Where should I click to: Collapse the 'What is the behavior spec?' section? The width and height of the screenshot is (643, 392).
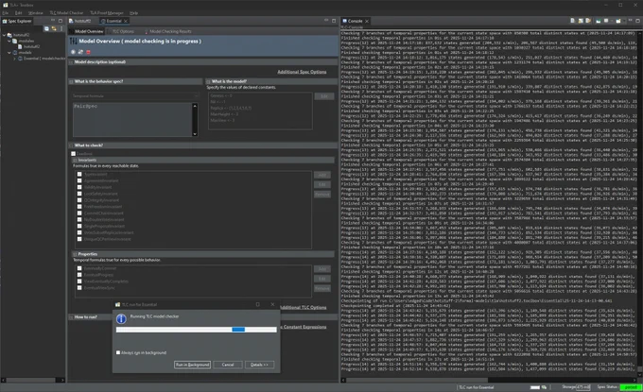coord(71,81)
